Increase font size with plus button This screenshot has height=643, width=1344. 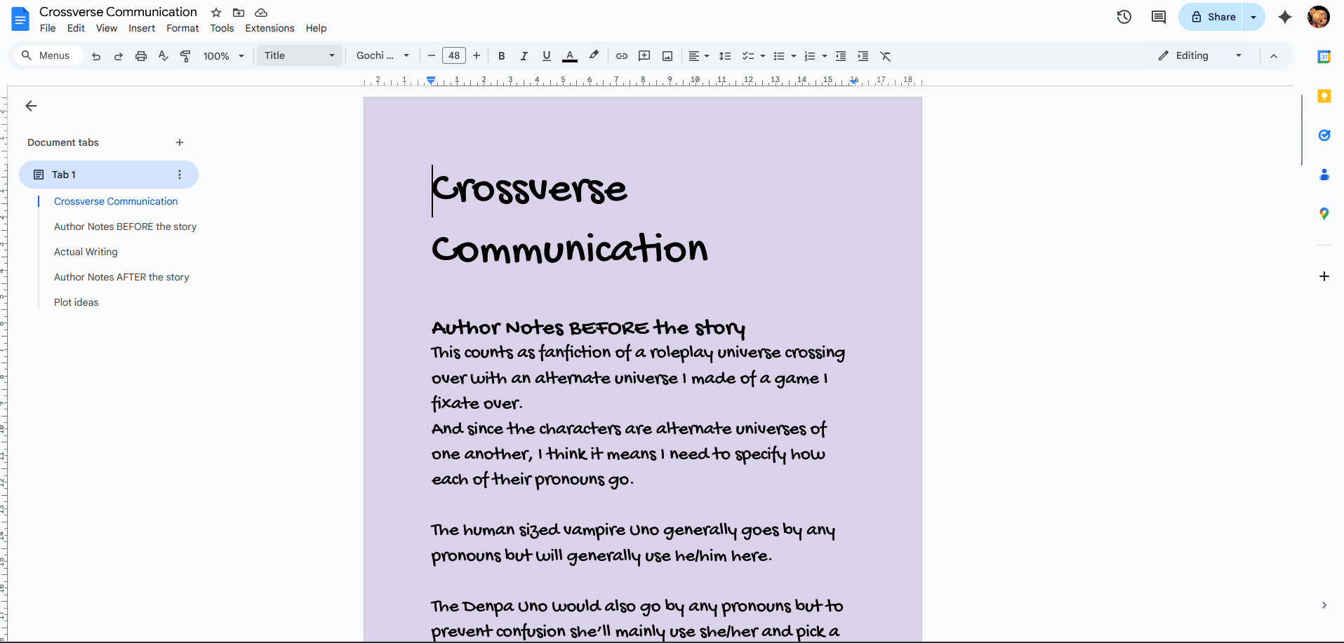[477, 55]
